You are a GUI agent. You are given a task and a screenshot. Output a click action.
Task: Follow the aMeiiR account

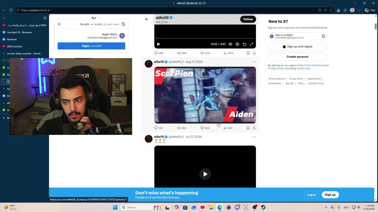[x=248, y=19]
